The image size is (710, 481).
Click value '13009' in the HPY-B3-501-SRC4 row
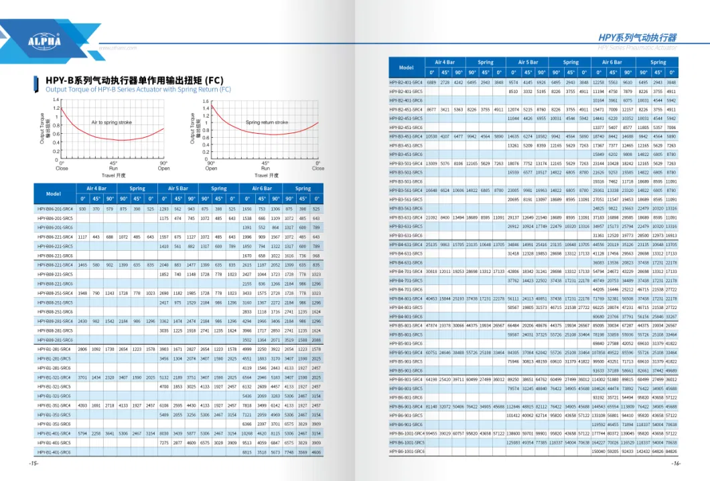click(x=431, y=164)
